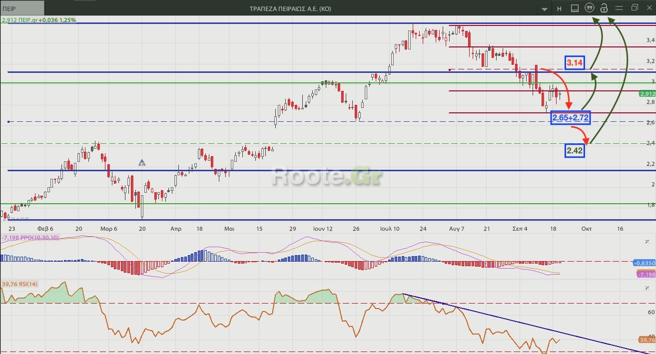Viewport: 656px width, 354px height.
Task: Click the restore window icon
Action: click(x=635, y=8)
